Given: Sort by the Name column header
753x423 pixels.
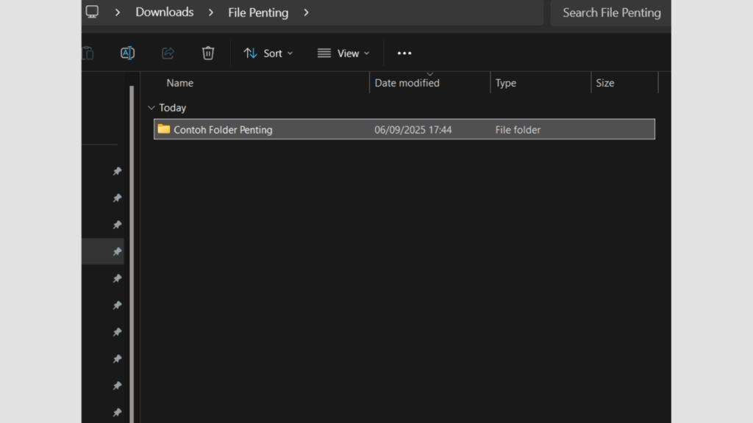Looking at the screenshot, I should (x=180, y=83).
